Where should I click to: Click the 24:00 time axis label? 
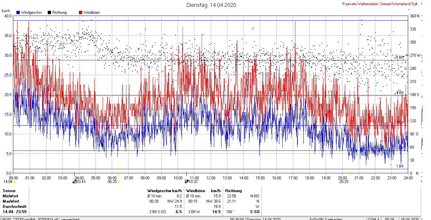pos(408,178)
